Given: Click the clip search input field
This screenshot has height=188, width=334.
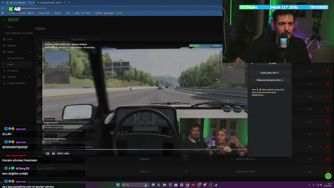Looking at the screenshot, I should (53, 40).
